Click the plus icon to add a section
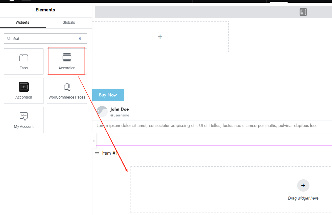The height and width of the screenshot is (215, 332). [x=160, y=36]
